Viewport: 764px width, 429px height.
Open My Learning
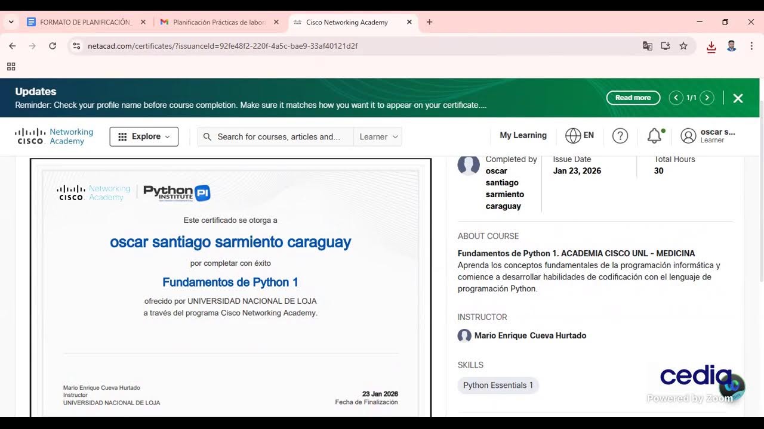pos(523,135)
